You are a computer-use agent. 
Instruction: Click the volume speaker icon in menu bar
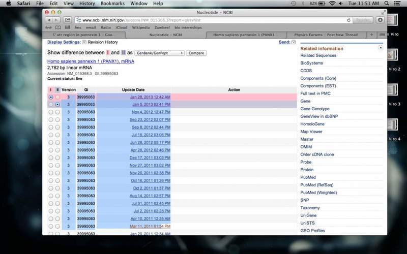[x=341, y=4]
